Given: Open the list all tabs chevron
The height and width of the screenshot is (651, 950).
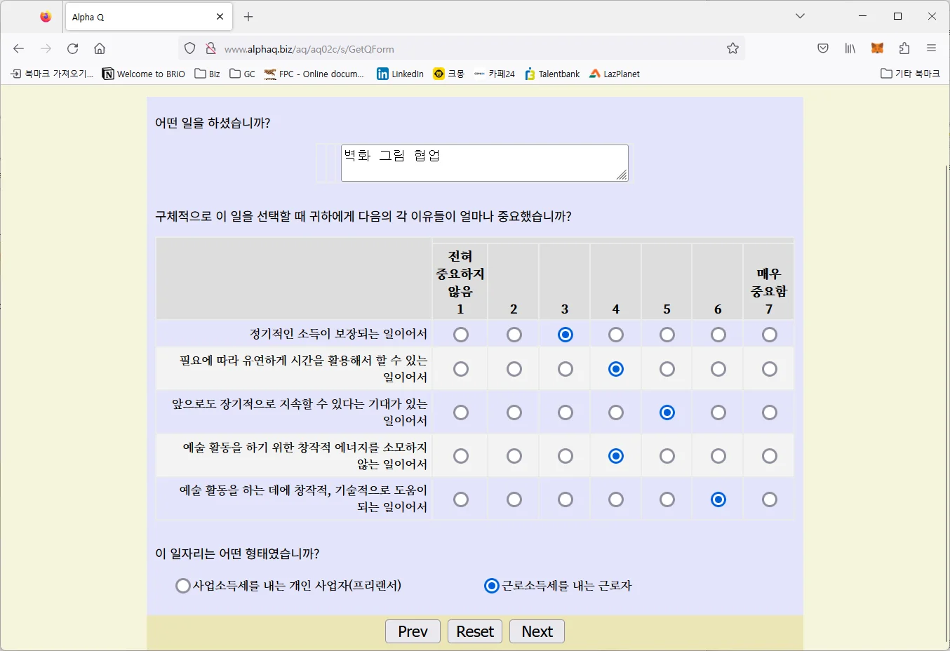Looking at the screenshot, I should click(800, 16).
